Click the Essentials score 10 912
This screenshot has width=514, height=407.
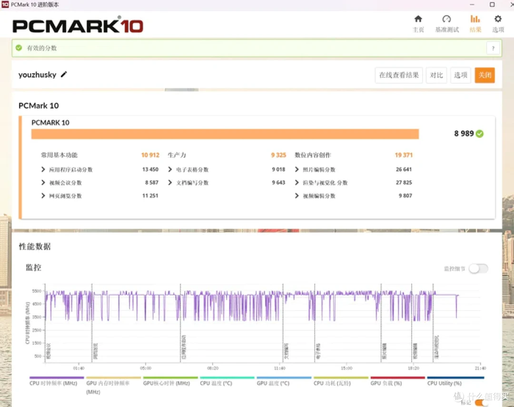(150, 155)
